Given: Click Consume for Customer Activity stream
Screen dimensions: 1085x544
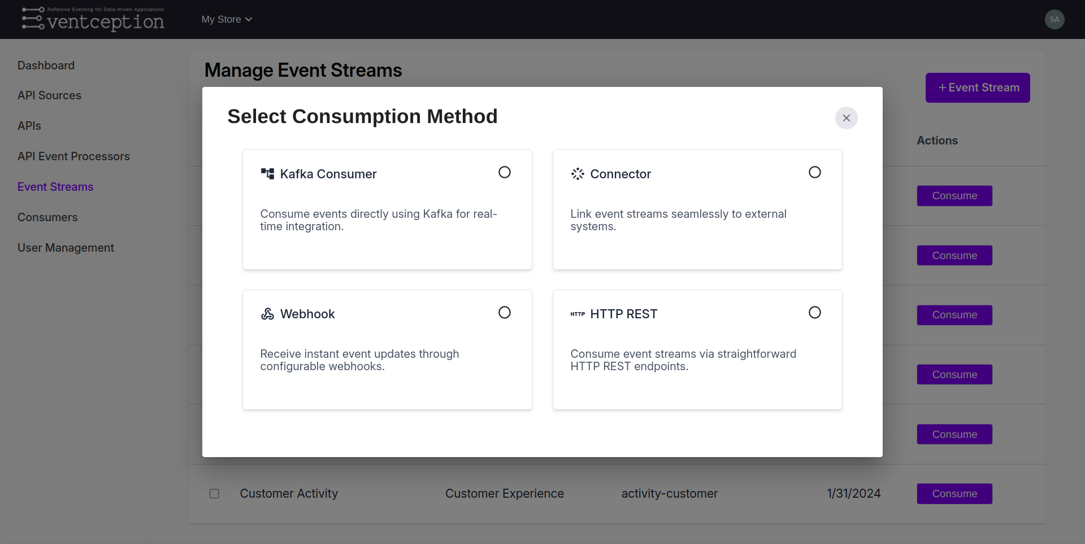Looking at the screenshot, I should coord(954,494).
